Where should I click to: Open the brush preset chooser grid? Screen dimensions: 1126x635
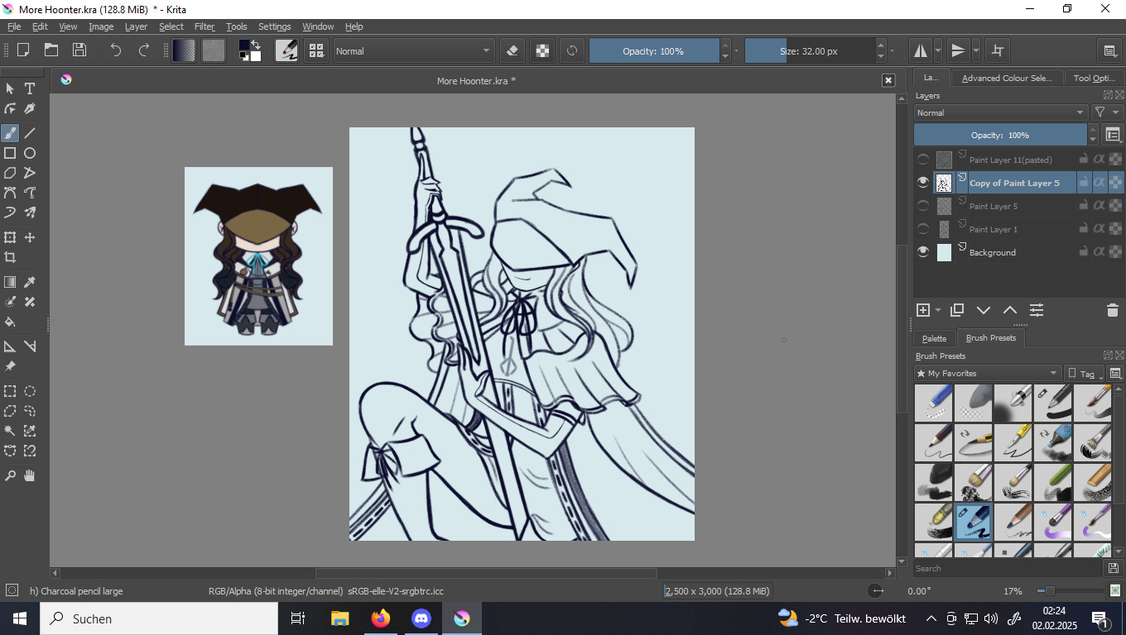(x=316, y=50)
